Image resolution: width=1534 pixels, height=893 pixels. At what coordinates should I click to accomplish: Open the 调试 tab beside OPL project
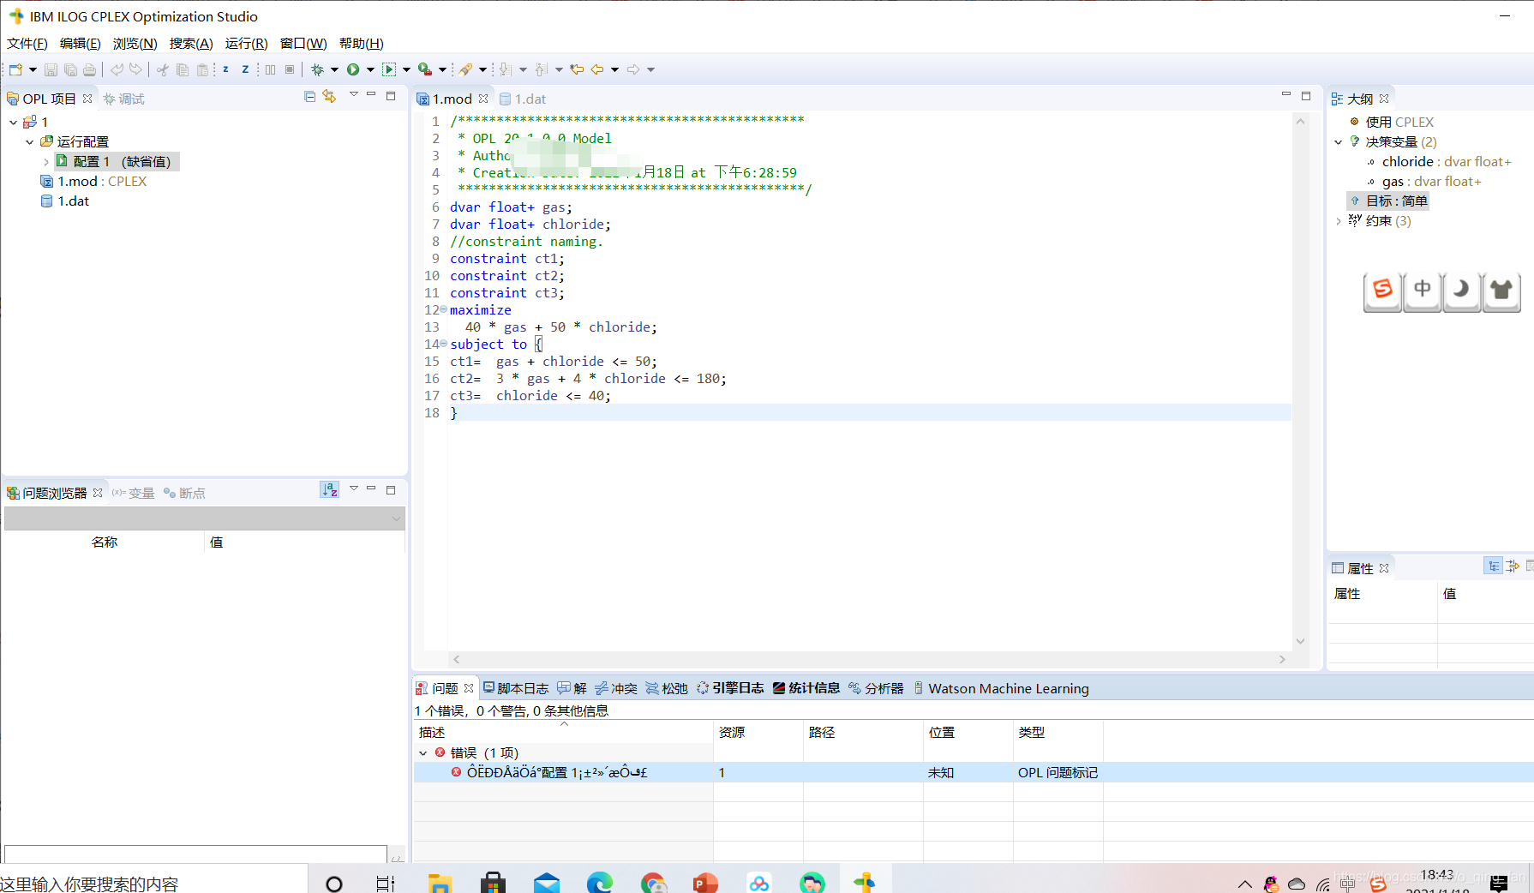(x=123, y=99)
